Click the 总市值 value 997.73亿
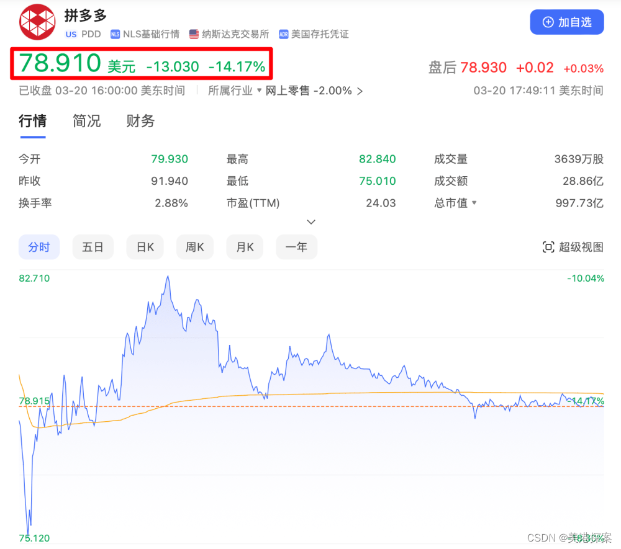This screenshot has height=549, width=621. (579, 203)
